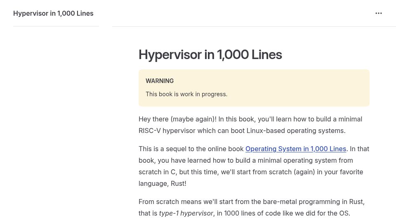The width and height of the screenshot is (396, 223).
Task: Click the paragraph line mentioning "language, Rust!"
Action: [x=163, y=183]
